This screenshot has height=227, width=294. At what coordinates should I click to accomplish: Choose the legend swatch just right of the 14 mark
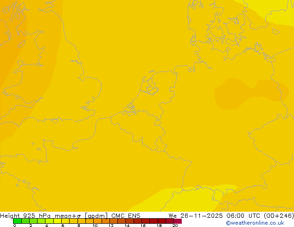pos(129,221)
